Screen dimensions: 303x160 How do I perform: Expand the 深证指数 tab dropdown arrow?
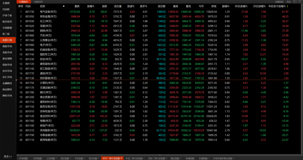(x=70, y=158)
